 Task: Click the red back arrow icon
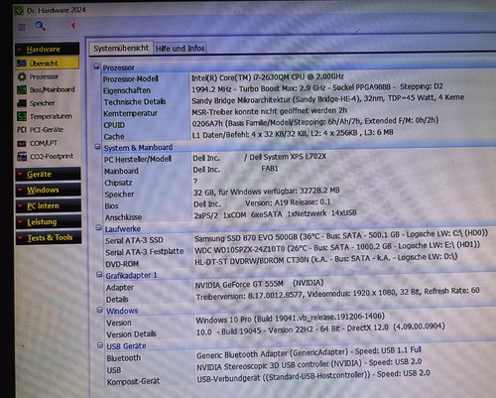(73, 26)
